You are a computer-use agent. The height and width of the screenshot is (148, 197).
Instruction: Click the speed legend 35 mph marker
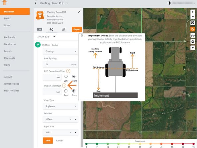click(x=140, y=144)
